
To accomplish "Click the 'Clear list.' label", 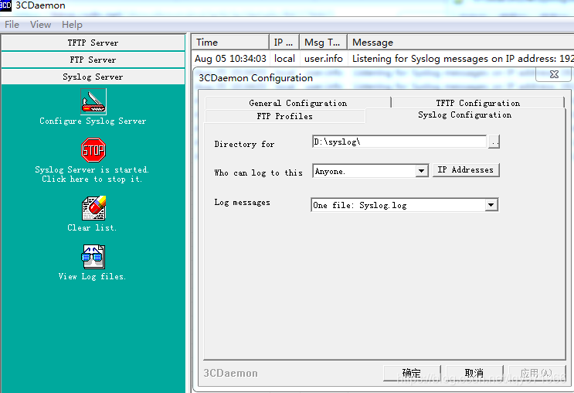I will [x=92, y=227].
